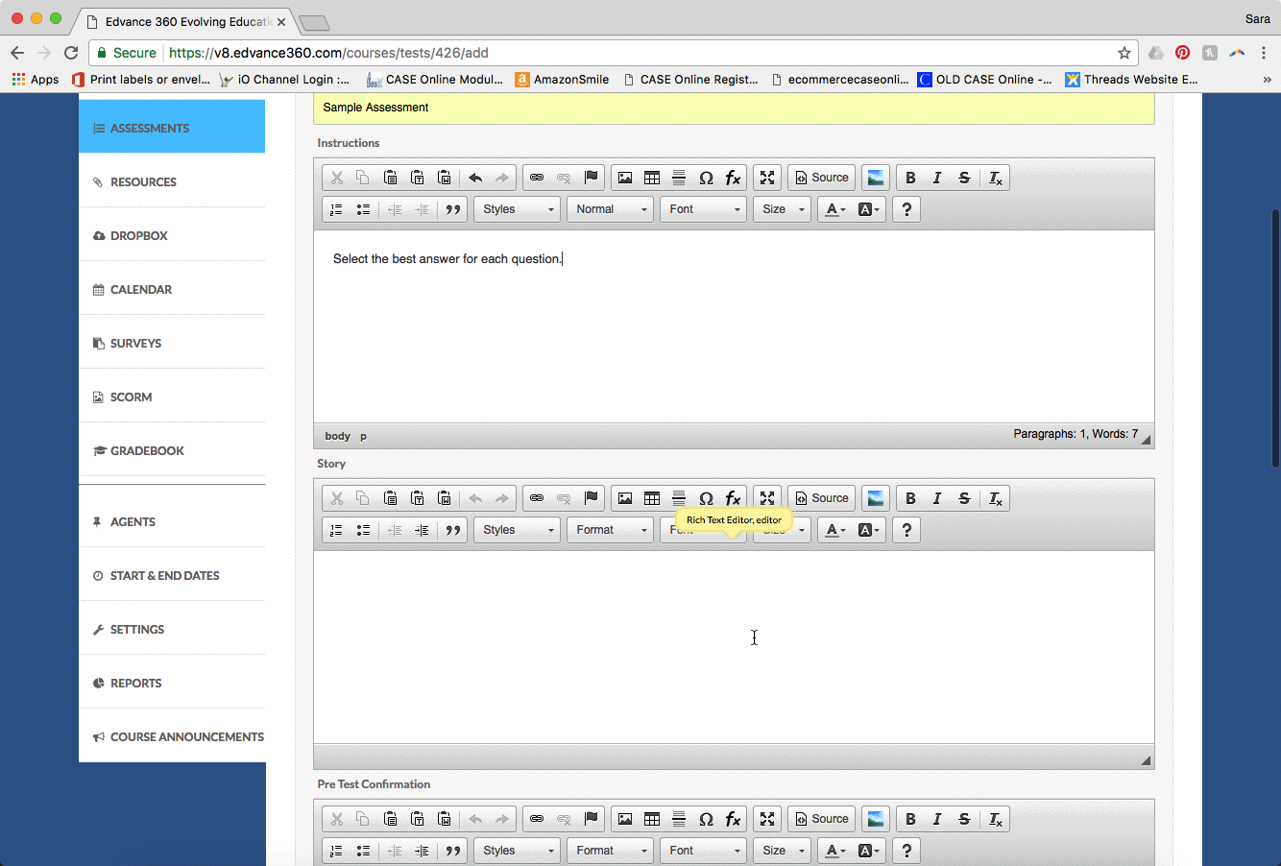Maximize the Instructions editor

(767, 178)
